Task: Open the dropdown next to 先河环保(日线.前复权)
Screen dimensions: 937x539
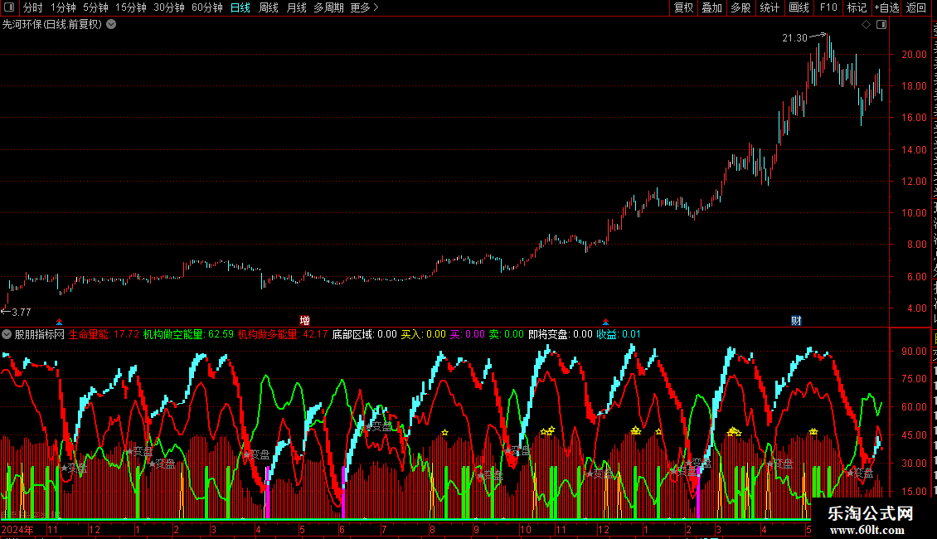Action: 111,25
